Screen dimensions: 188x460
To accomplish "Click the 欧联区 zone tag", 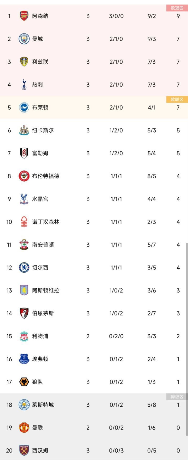I will click(x=177, y=99).
